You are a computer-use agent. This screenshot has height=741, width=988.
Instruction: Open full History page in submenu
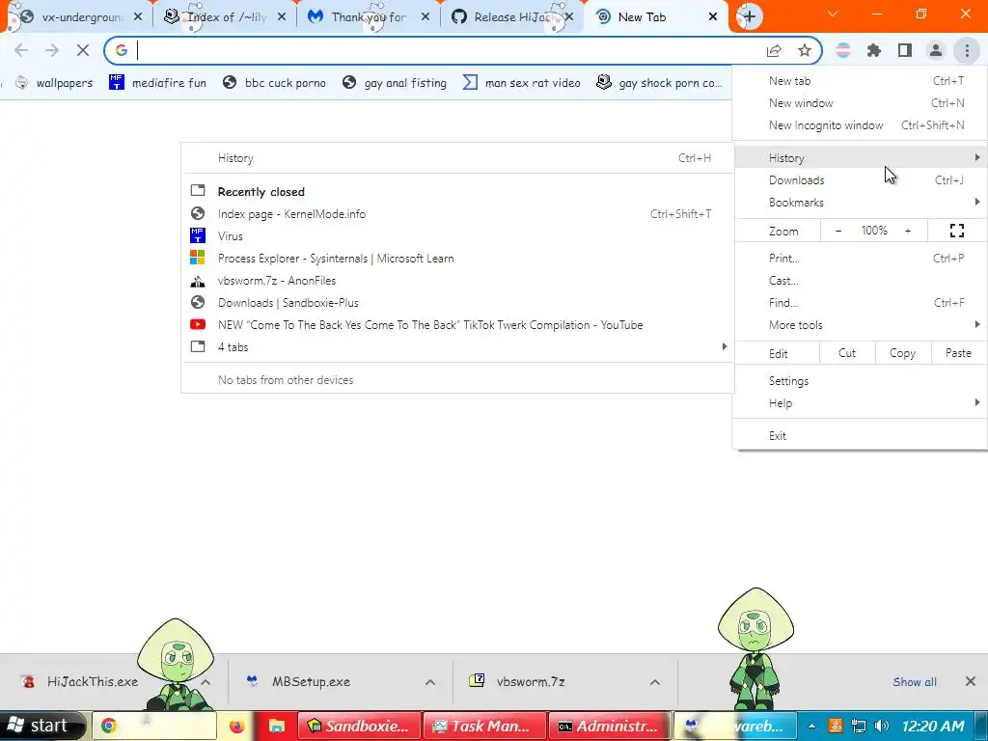[x=457, y=158]
